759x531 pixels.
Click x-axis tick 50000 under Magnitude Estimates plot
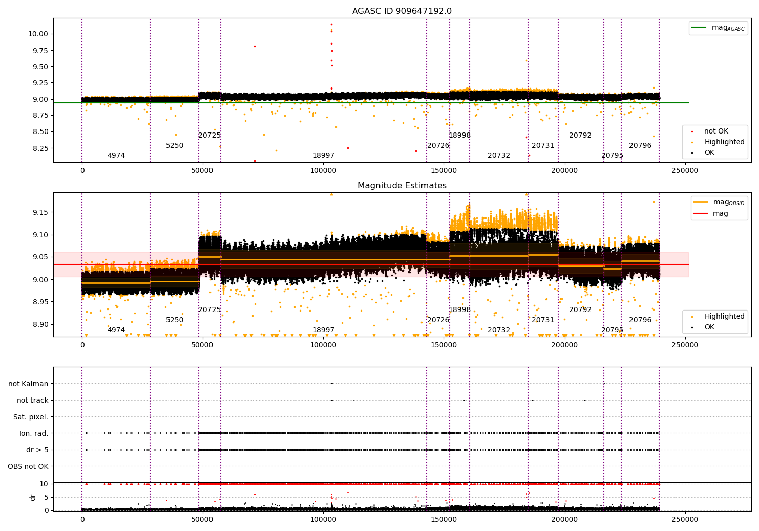click(x=202, y=345)
